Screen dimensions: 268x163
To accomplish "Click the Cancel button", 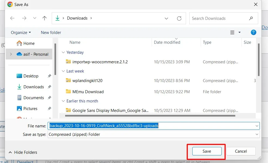I will click(x=241, y=151).
